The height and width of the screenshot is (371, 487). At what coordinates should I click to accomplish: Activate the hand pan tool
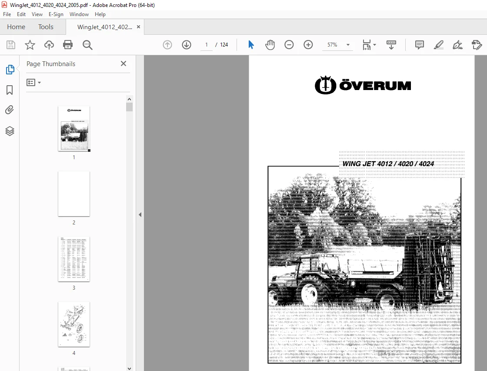tap(270, 45)
